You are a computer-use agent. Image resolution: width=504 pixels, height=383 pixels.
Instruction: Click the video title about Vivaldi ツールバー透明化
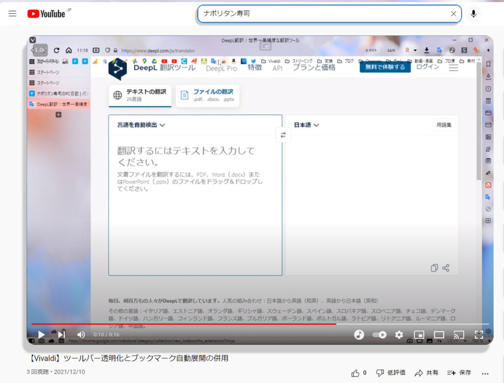pos(128,358)
